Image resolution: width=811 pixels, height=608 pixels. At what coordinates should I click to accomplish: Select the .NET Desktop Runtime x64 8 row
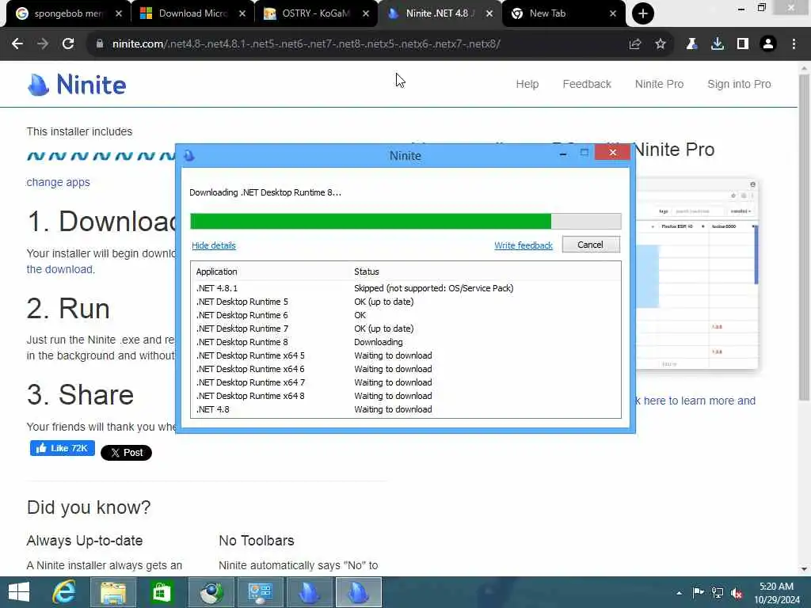point(405,396)
